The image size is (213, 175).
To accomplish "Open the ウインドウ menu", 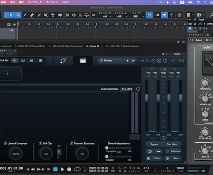I will [52, 2].
